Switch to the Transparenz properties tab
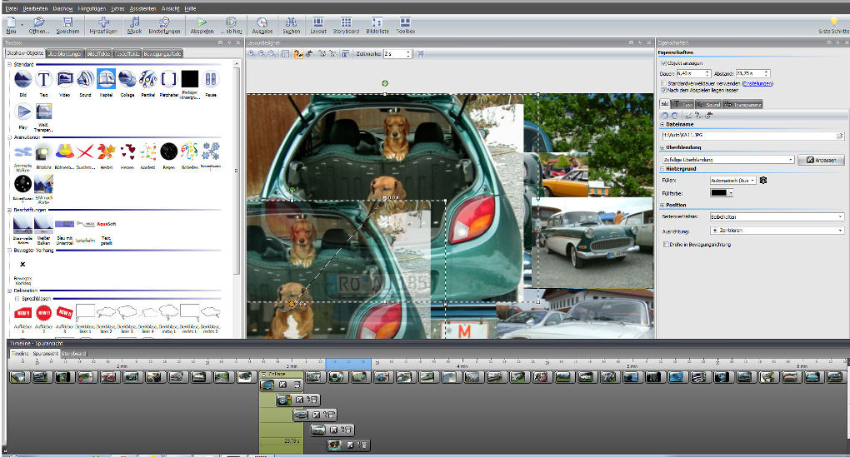Viewport: 850px width, 457px height. (x=743, y=104)
